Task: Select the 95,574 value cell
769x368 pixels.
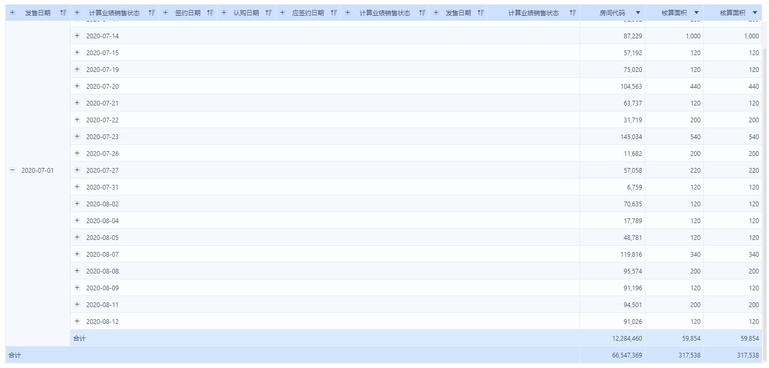Action: point(613,271)
